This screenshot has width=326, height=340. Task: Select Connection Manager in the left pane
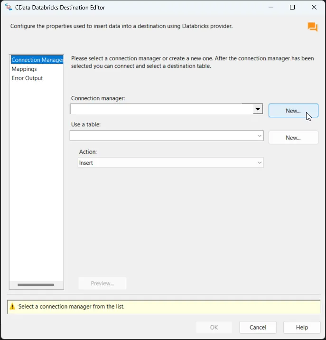pyautogui.click(x=37, y=60)
